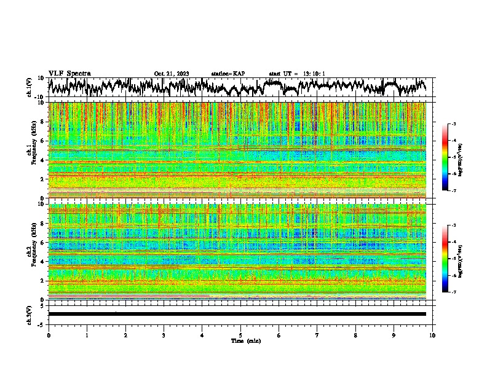The width and height of the screenshot is (487, 376).
Task: Click the "2" tick on the Time axis
Action: pos(125,335)
